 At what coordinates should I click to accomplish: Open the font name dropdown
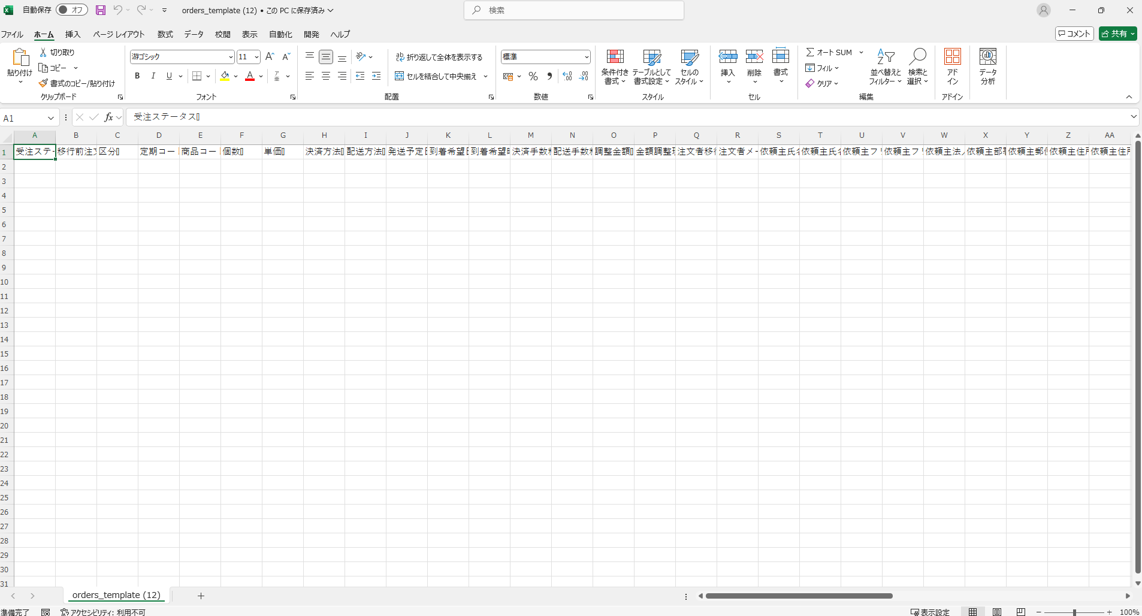pos(231,57)
